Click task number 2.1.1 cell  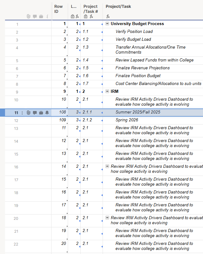pos(92,113)
